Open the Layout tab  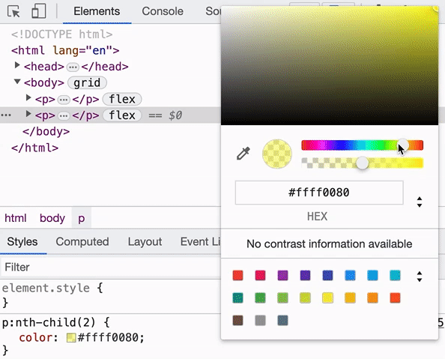pos(145,241)
